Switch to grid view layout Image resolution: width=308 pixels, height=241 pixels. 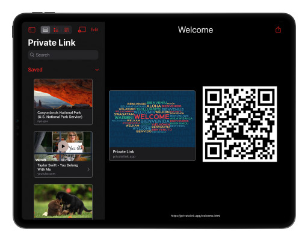click(67, 30)
